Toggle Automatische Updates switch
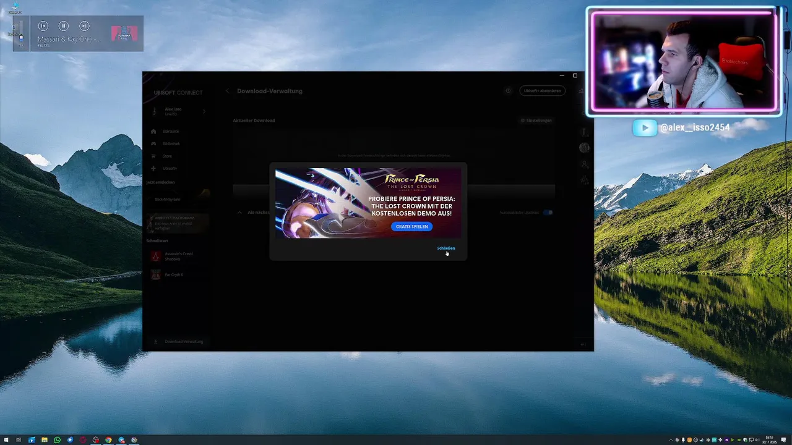This screenshot has width=792, height=445. [x=548, y=213]
